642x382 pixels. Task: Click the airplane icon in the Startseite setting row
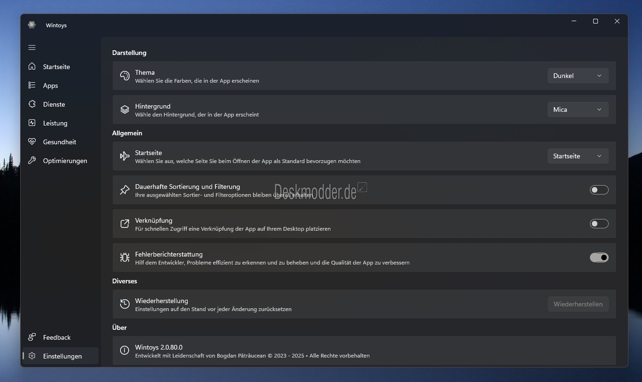coord(124,156)
